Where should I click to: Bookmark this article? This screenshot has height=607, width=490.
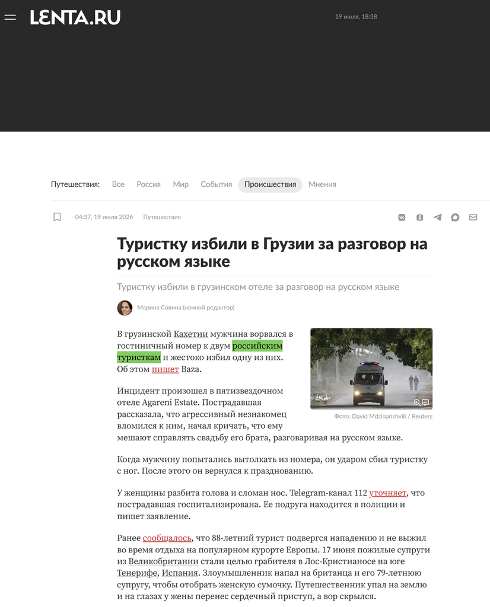(x=57, y=217)
